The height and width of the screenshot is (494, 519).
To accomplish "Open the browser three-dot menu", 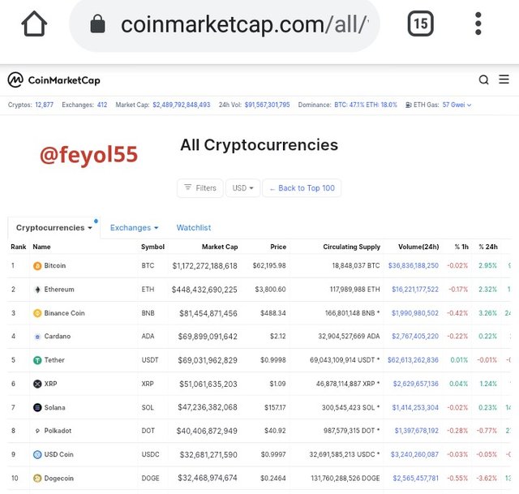I will click(x=478, y=24).
